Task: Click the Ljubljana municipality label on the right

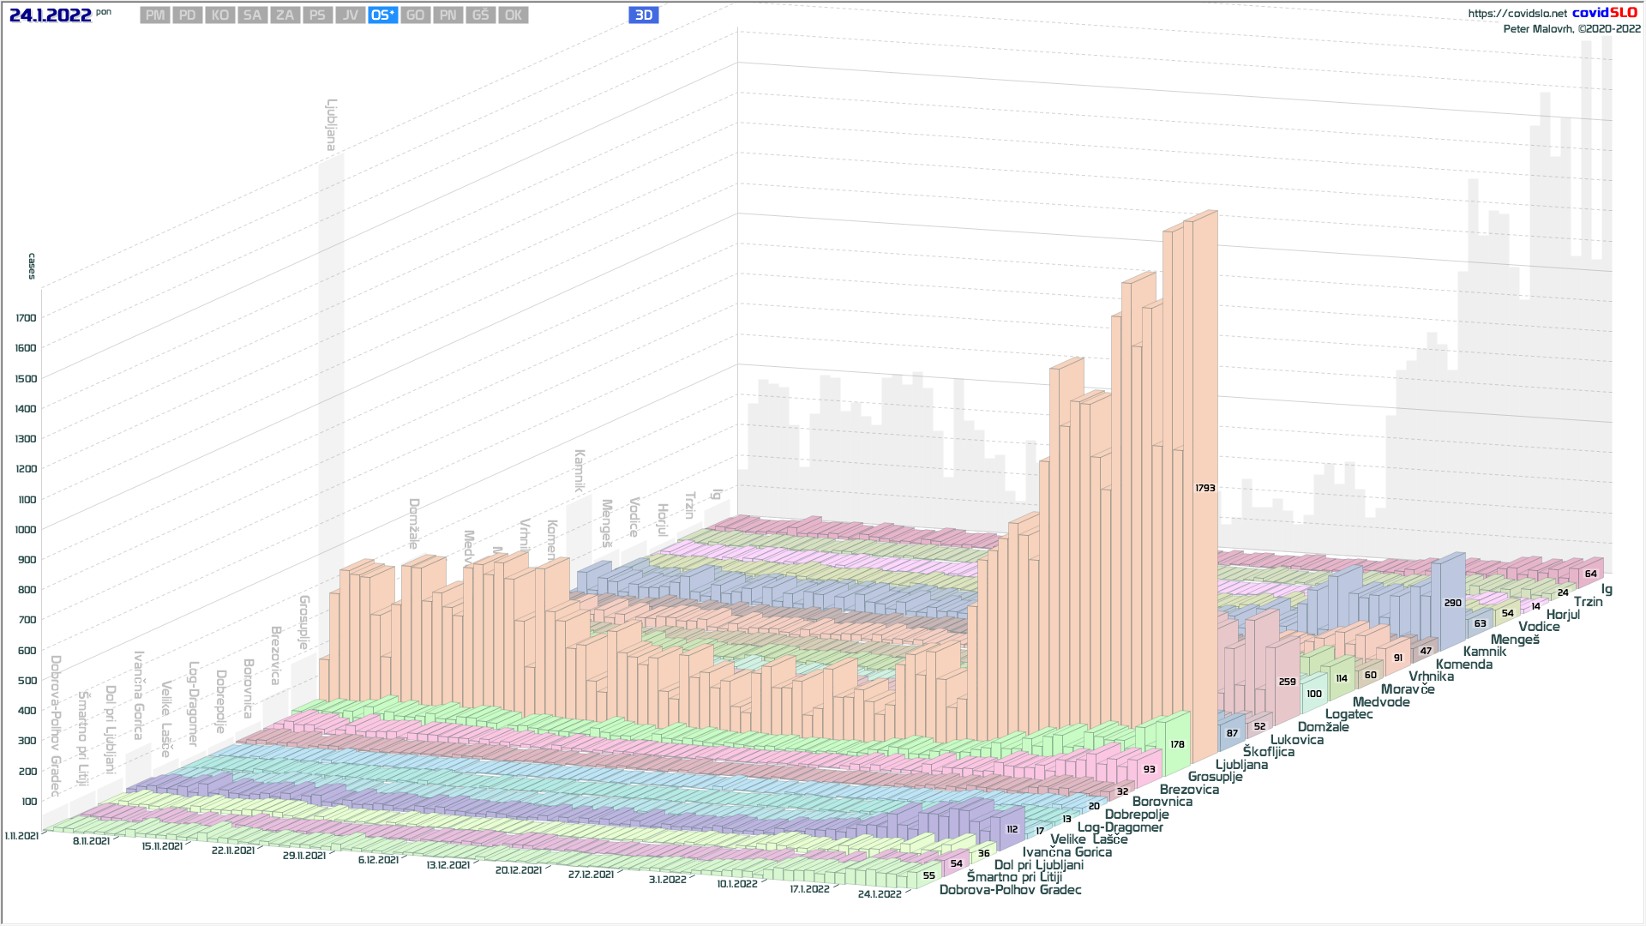Action: (1241, 764)
